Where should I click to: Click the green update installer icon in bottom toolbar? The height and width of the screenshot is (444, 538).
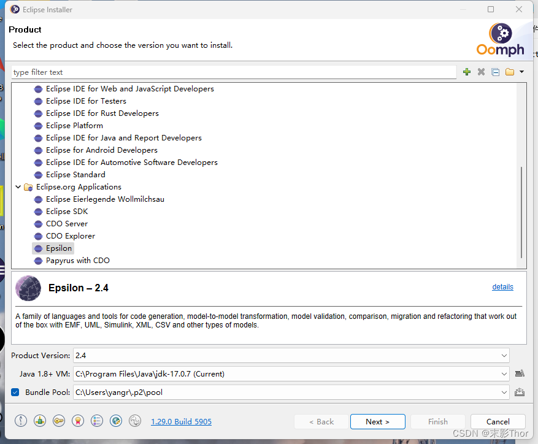(40, 421)
